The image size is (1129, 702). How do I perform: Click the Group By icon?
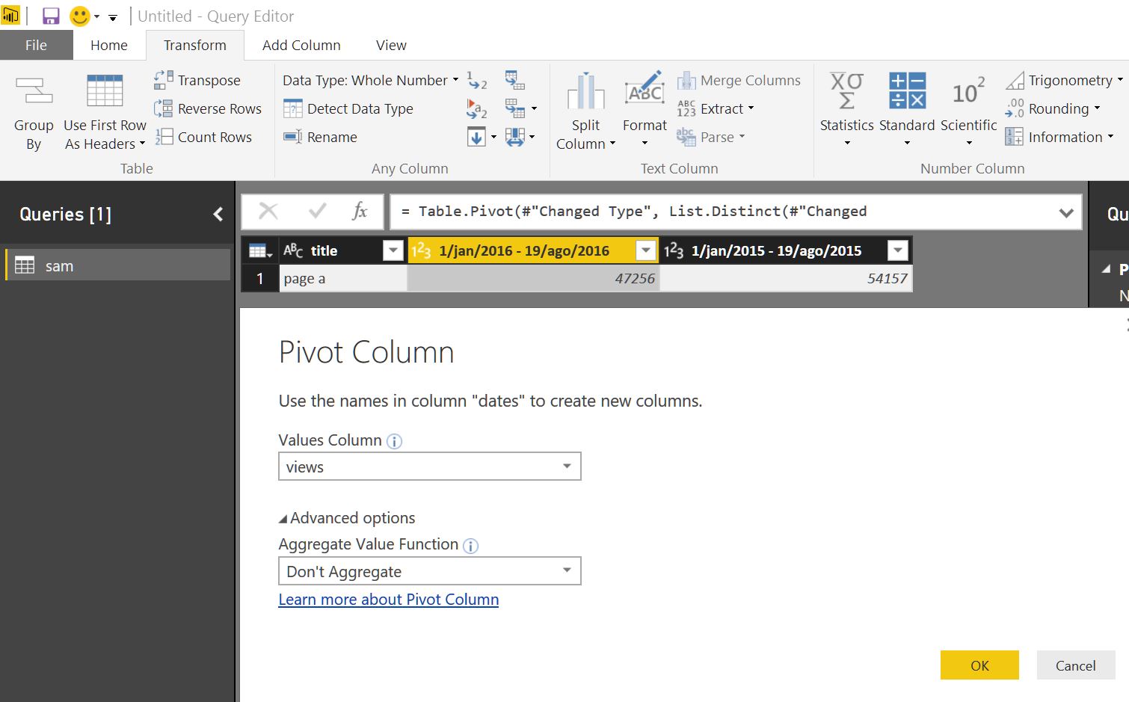[x=34, y=92]
